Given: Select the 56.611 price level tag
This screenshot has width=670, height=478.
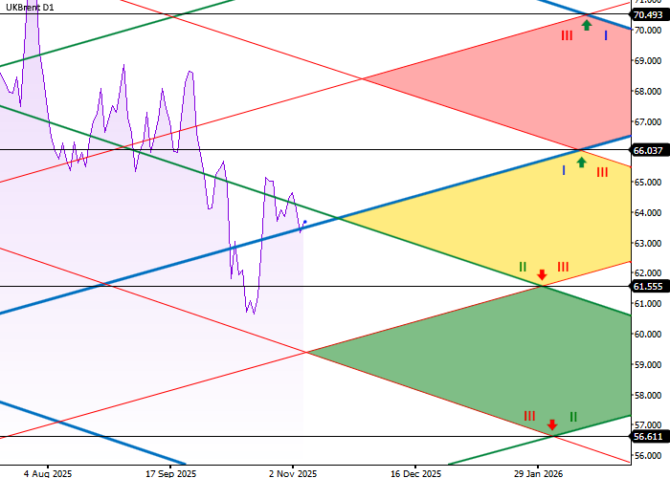Looking at the screenshot, I should (648, 436).
